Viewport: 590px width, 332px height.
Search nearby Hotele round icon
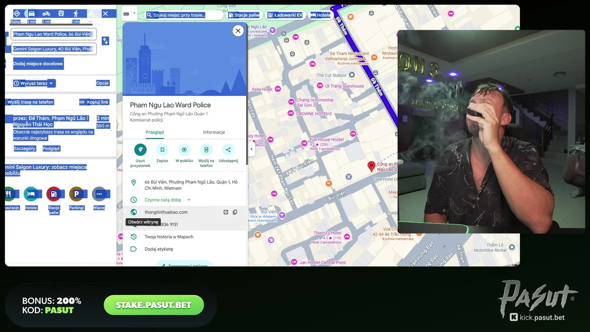pyautogui.click(x=31, y=194)
